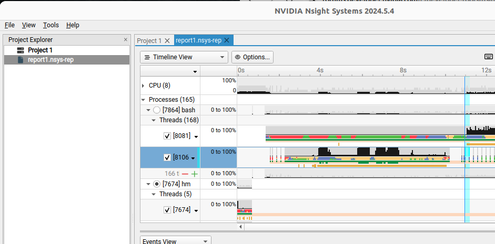Collapse Threads (168) group
495x244 pixels.
154,120
